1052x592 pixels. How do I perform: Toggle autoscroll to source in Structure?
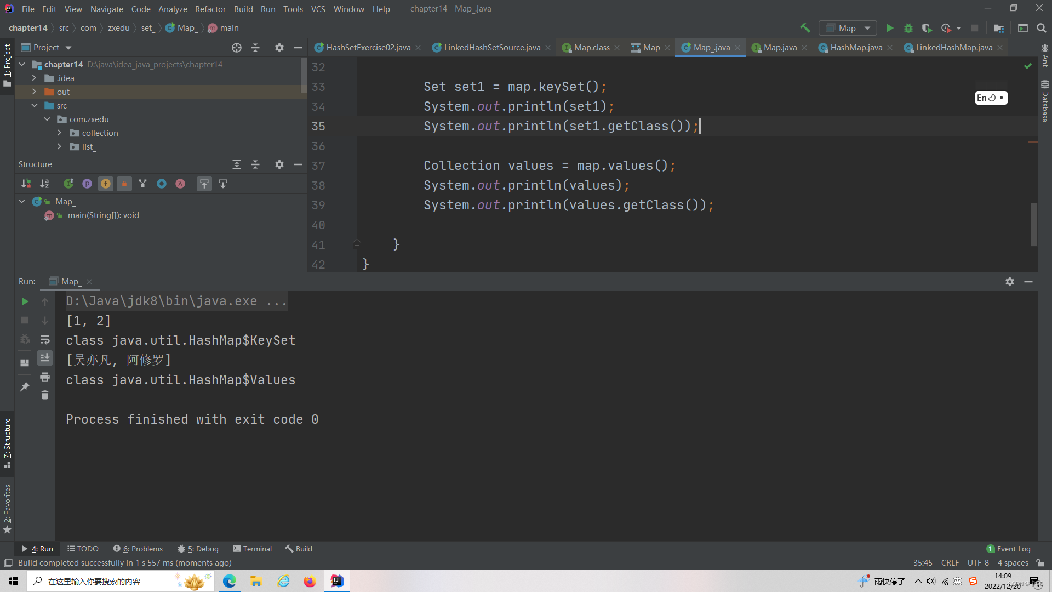204,184
